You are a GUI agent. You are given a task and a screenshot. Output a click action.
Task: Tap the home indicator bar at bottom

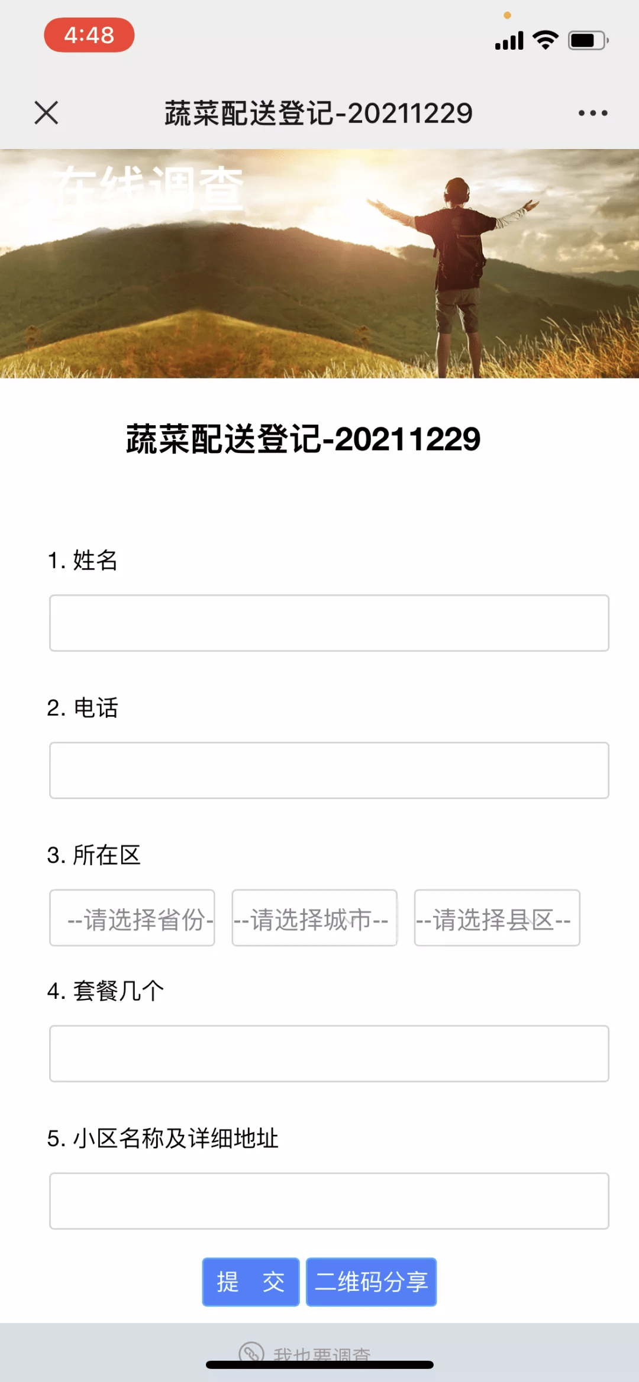(x=319, y=1365)
